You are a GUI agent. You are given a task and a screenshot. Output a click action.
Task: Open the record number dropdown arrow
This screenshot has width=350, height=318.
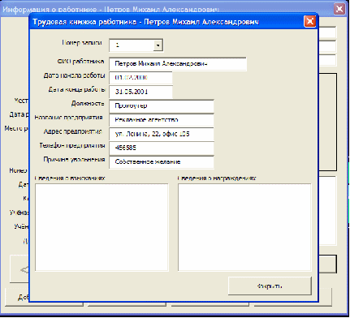[x=158, y=45]
